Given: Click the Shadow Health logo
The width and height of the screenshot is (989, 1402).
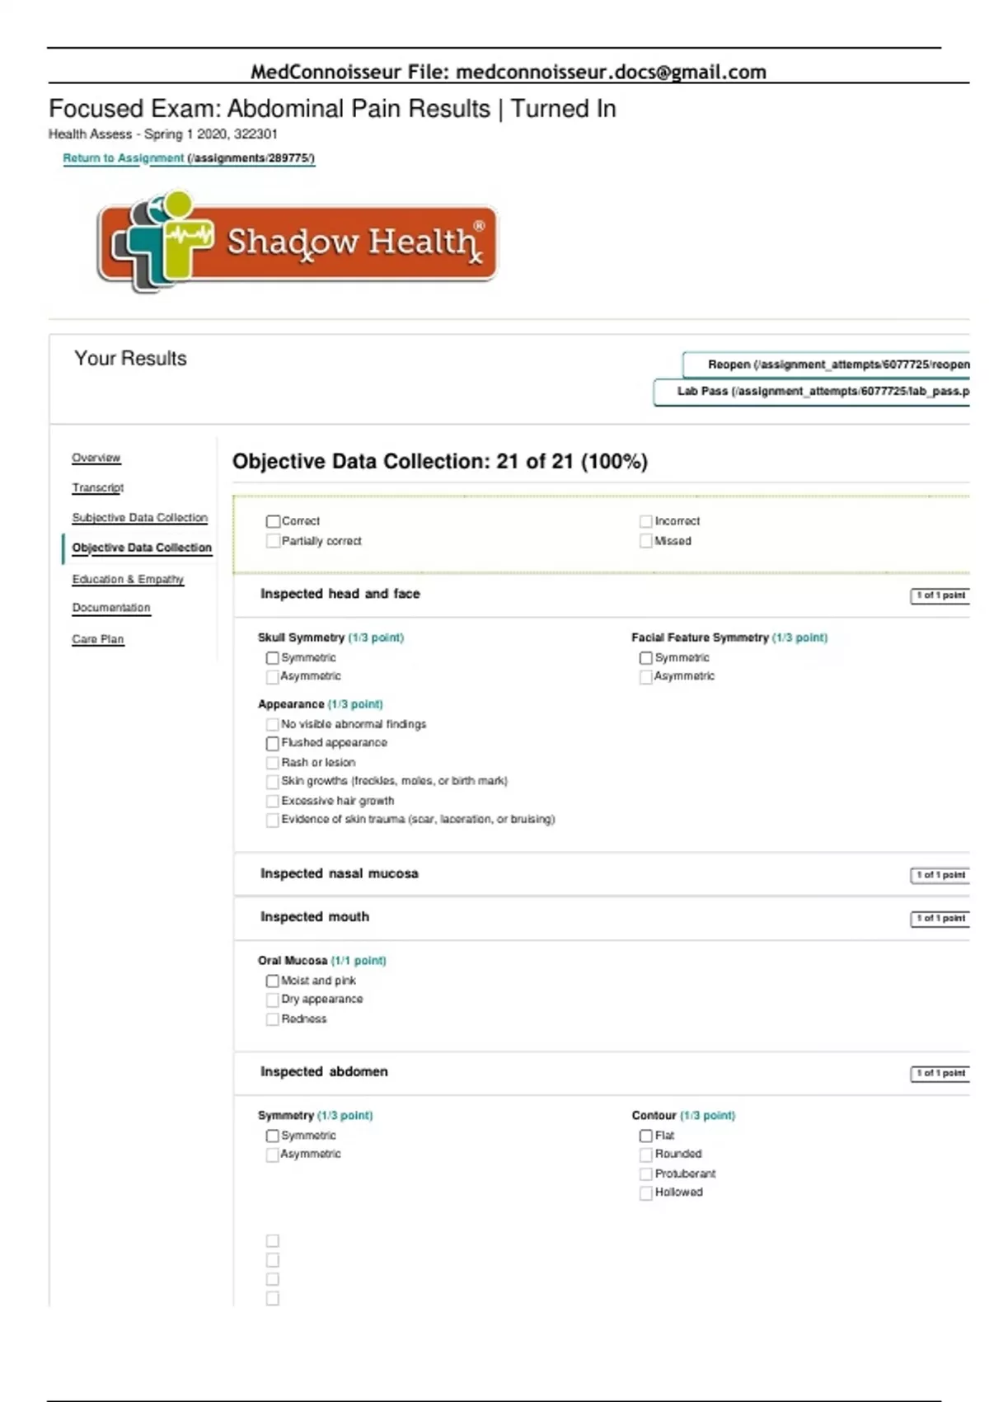Looking at the screenshot, I should pyautogui.click(x=297, y=242).
